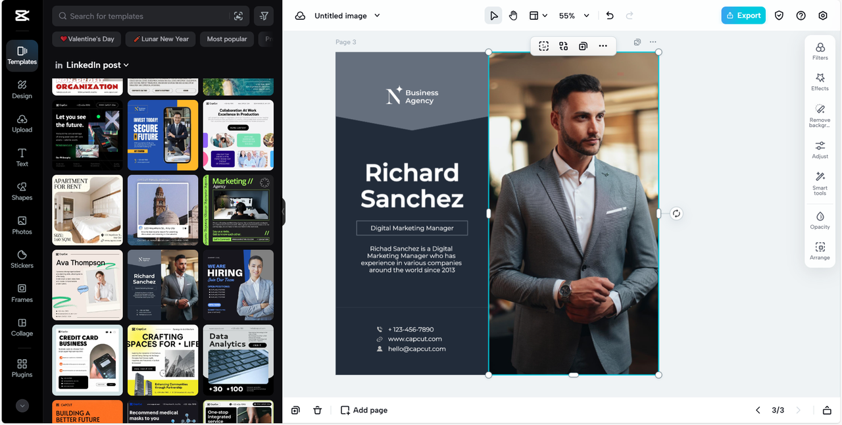Select the Ava Thompson template thumbnail
This screenshot has width=842, height=425.
87,285
